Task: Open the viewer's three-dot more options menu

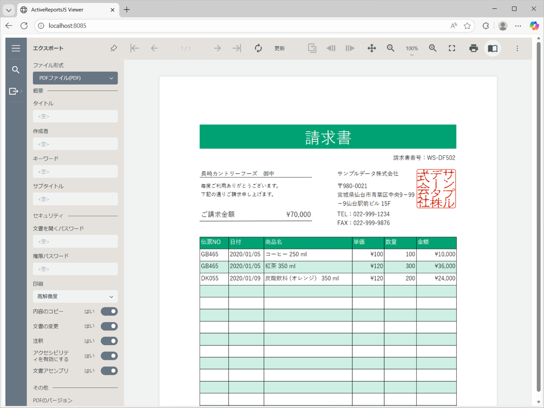Action: tap(517, 48)
